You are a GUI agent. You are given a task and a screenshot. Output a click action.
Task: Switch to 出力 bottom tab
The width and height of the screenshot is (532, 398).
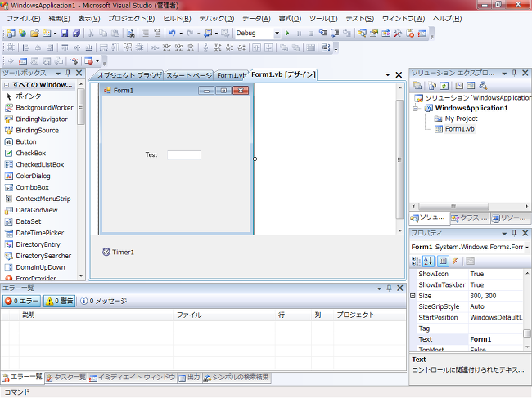point(189,378)
